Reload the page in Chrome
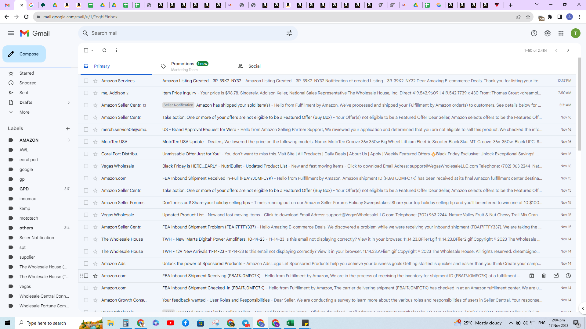586x329 pixels. [26, 17]
